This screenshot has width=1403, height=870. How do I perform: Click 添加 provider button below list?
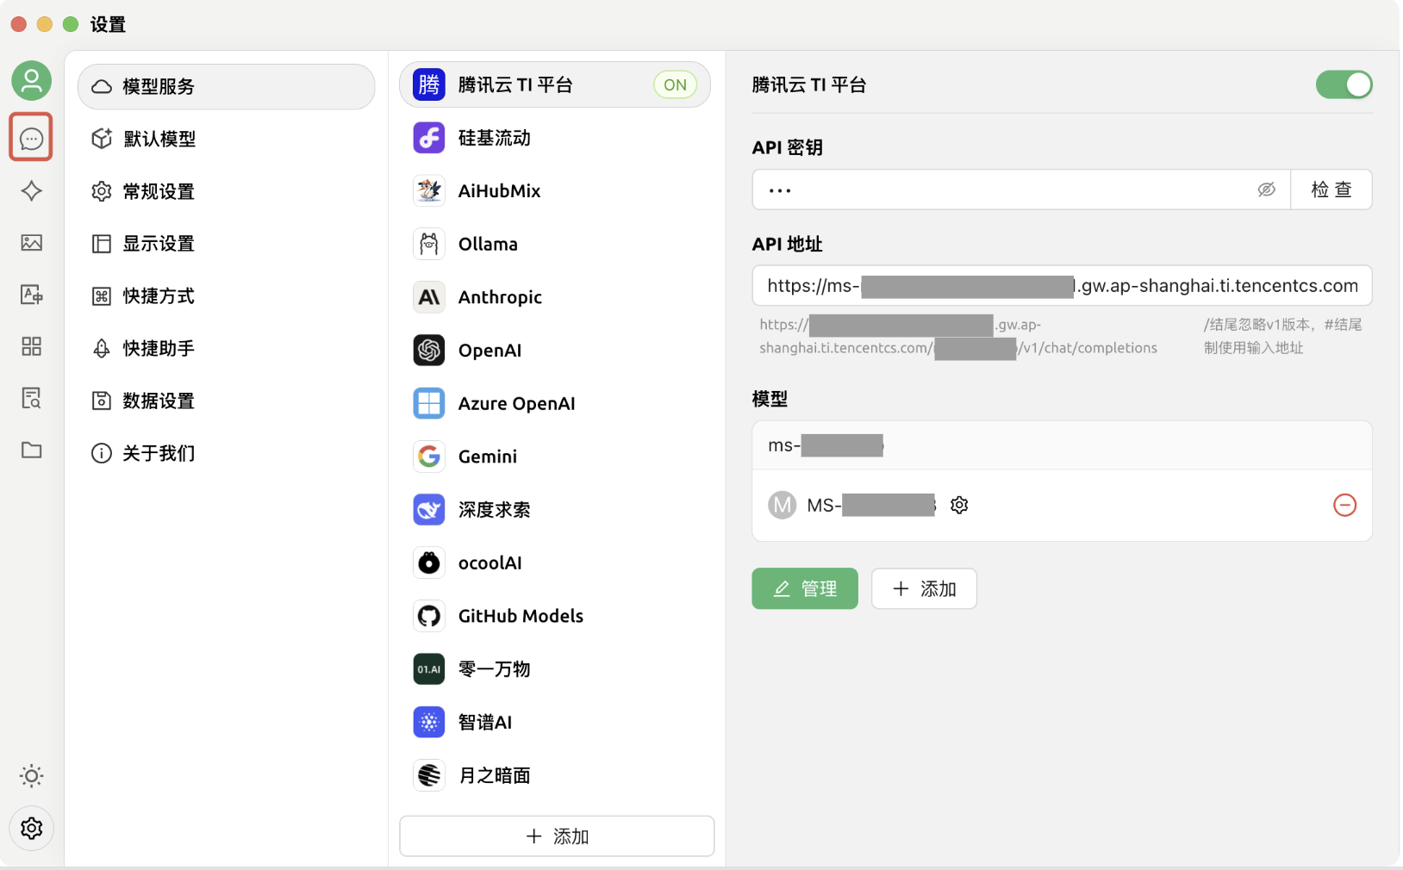click(x=557, y=836)
